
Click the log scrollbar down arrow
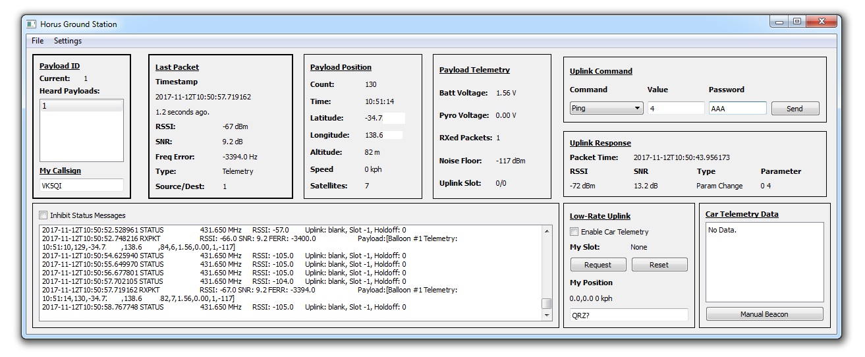point(547,316)
